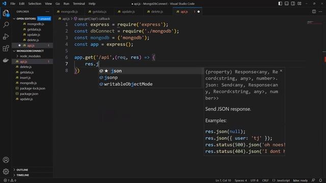Screen dimensions: 326x183
Task: Toggle primary side bar layout icon
Action: point(280,4)
